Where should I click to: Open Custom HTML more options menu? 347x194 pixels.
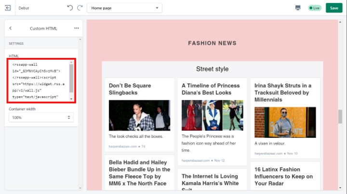click(77, 28)
